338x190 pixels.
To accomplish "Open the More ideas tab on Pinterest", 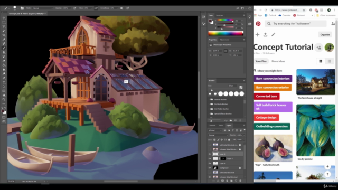I will (x=278, y=61).
